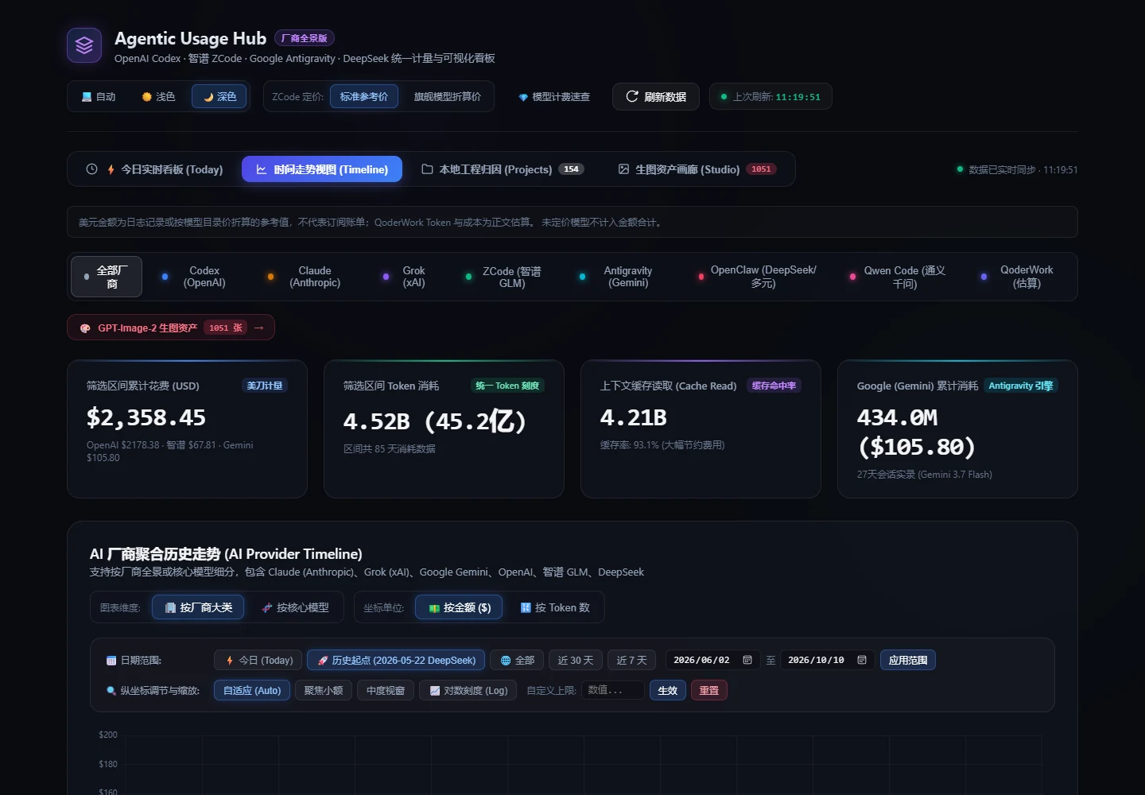
Task: Click the 生效 apply-limit button
Action: pos(668,690)
